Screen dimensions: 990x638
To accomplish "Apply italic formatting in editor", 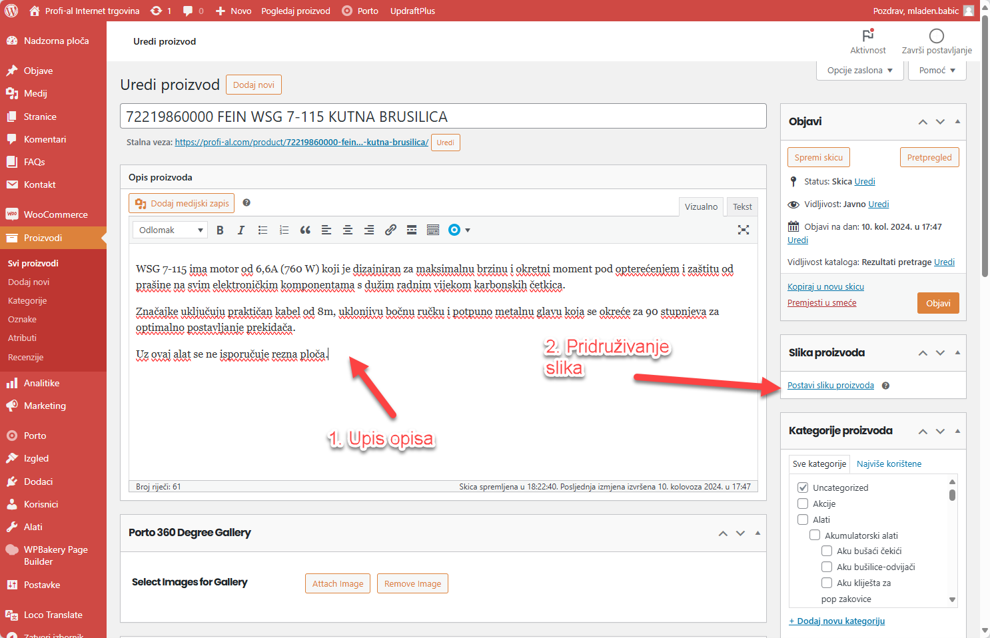I will 241,230.
